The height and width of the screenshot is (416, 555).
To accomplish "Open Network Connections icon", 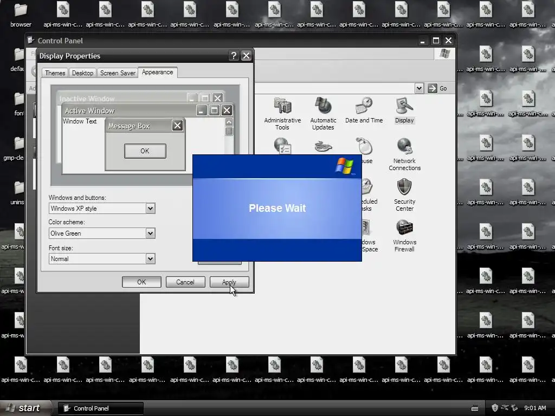I will 404,154.
